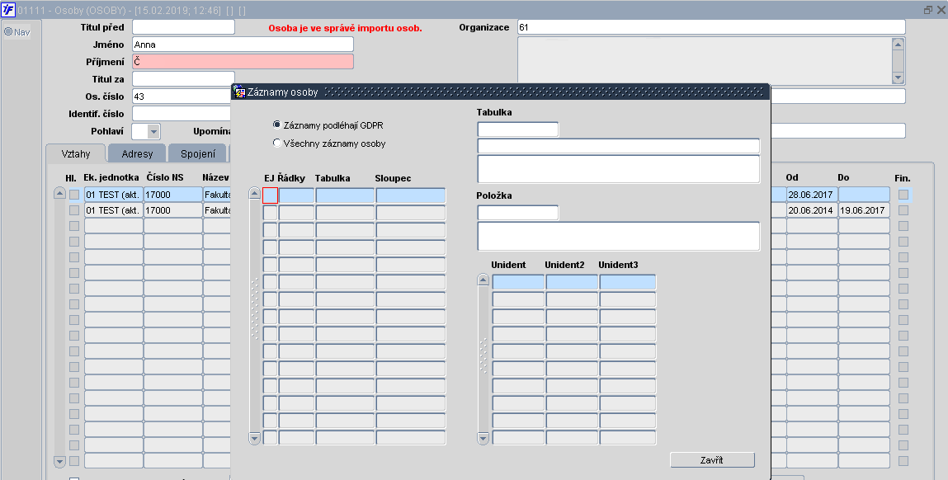948x480 pixels.
Task: Click the Identif. číslo input field
Action: [182, 114]
